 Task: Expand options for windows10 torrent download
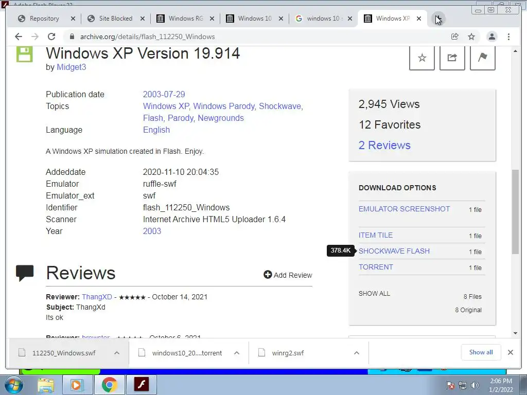[237, 353]
